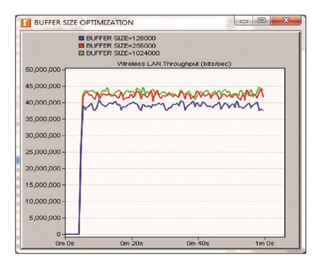Screen dimensions: 321x269
Task: Click the 35,000,000 y-axis label
Action: tap(43, 119)
